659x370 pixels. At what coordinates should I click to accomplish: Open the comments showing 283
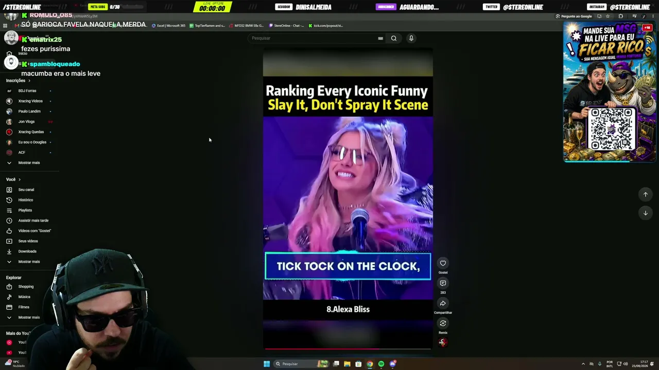point(443,283)
